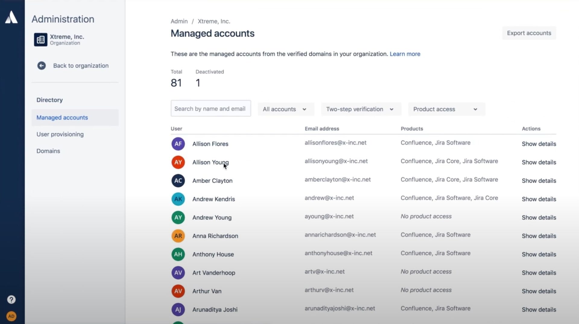Image resolution: width=579 pixels, height=324 pixels.
Task: Open the AD profile avatar
Action: click(x=11, y=316)
